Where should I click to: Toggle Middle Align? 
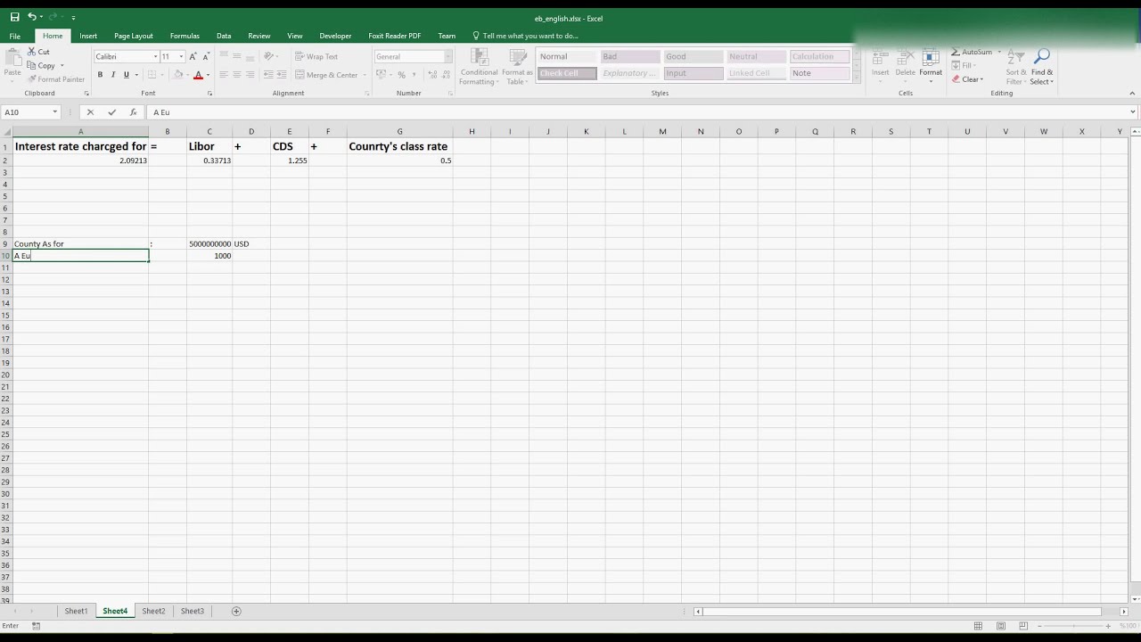coord(236,56)
